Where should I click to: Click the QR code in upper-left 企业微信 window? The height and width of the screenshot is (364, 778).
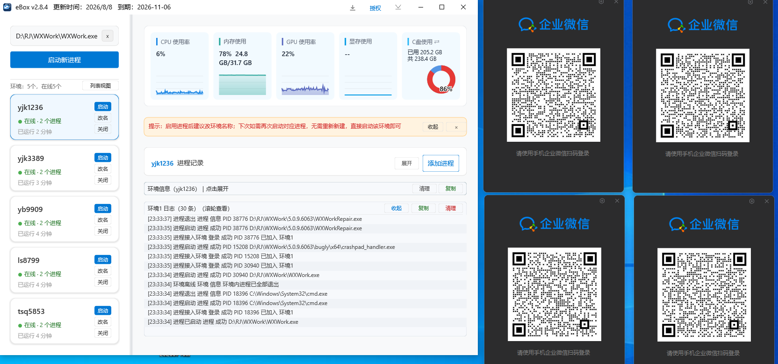tap(554, 95)
